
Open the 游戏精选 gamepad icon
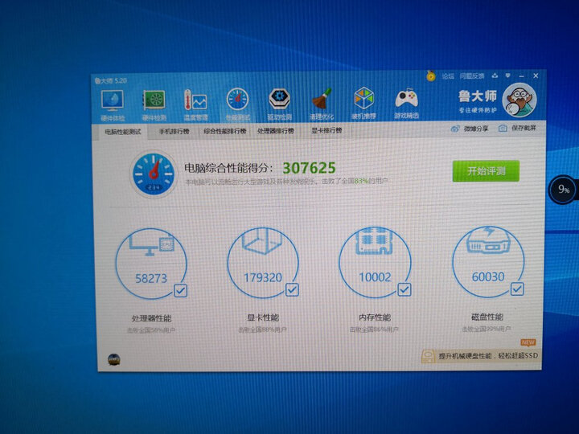tap(406, 103)
